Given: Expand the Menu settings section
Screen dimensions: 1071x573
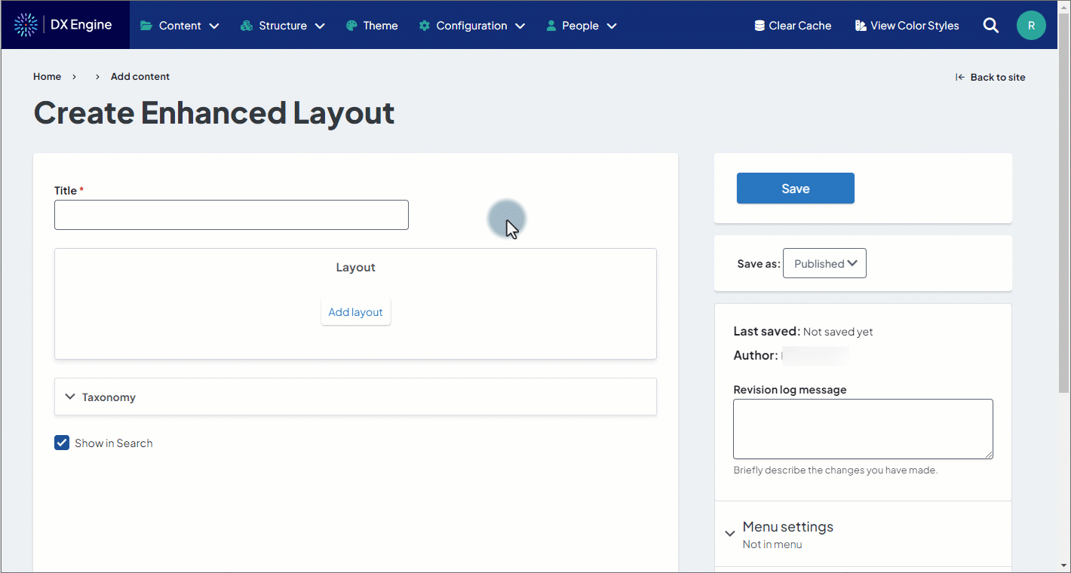Looking at the screenshot, I should coord(863,534).
